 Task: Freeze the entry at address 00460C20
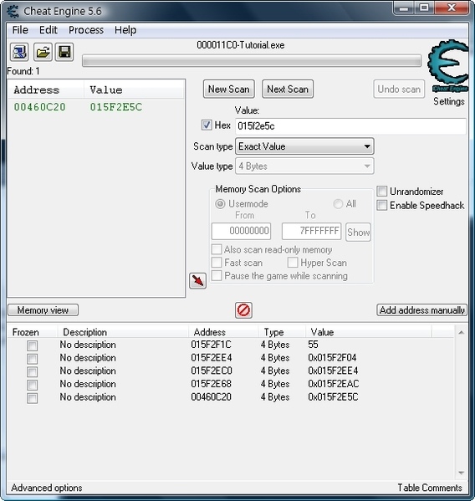pyautogui.click(x=32, y=398)
